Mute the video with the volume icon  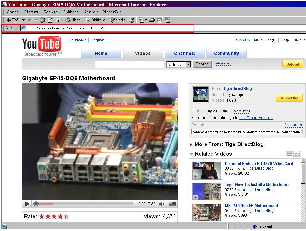(x=162, y=204)
